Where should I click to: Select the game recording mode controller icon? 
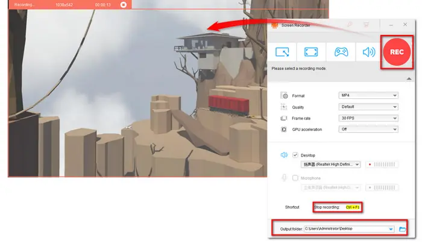pyautogui.click(x=341, y=52)
